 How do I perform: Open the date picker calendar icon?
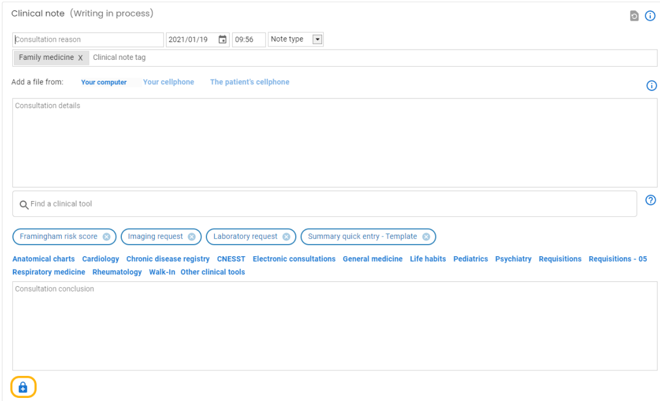[222, 40]
